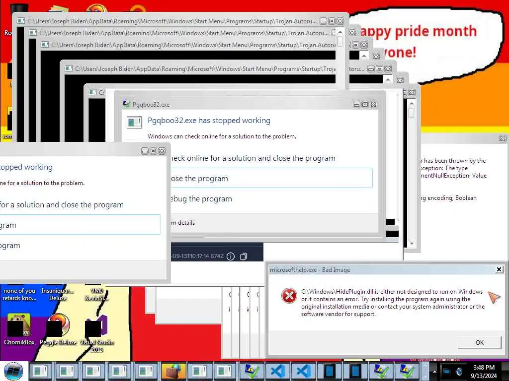
Task: Select the Insaniquarium Deluxe desktop label
Action: (x=58, y=294)
